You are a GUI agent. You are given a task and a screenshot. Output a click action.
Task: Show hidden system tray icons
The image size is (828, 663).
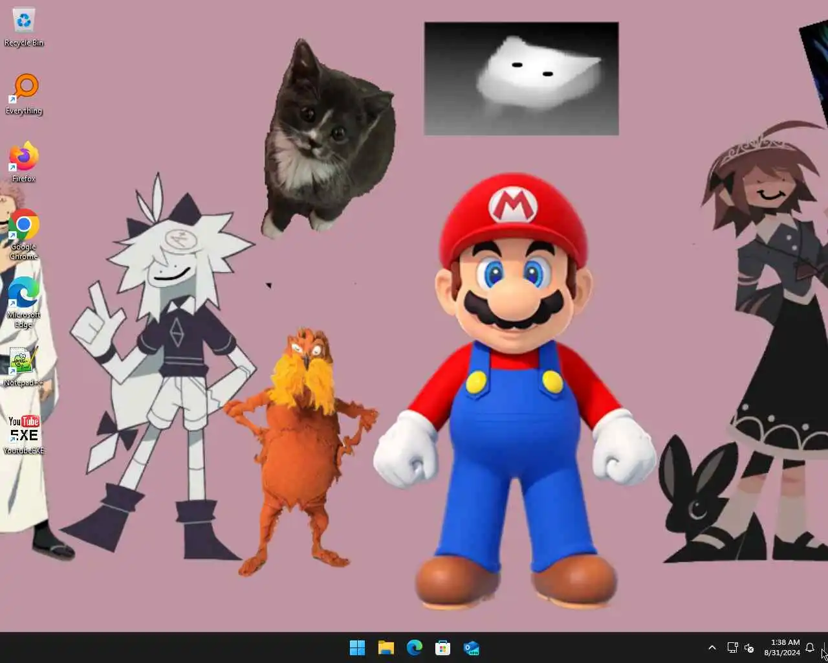point(712,647)
